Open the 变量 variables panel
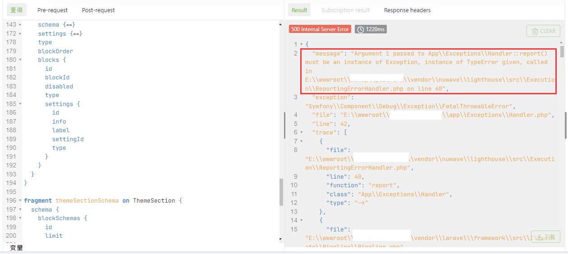568x254 pixels. coord(16,248)
